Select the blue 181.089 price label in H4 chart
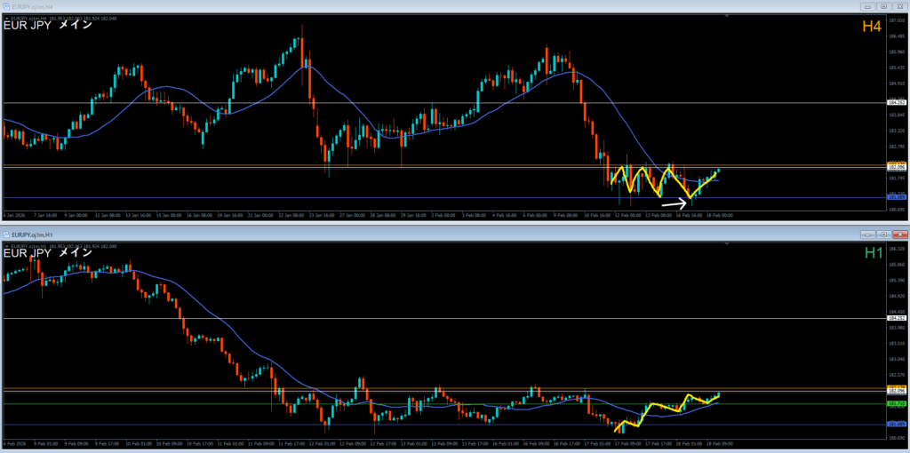 tap(896, 198)
